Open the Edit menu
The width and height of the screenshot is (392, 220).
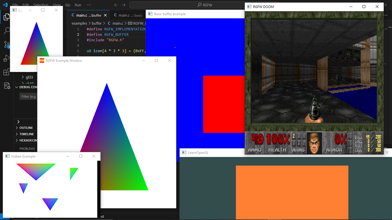tap(26, 5)
